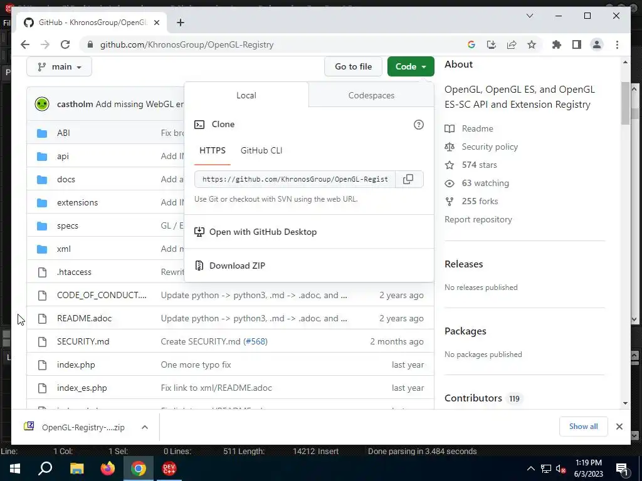Reload the GitHub page

pos(65,44)
